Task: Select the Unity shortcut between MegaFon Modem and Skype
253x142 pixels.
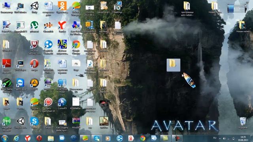Action: tap(21, 123)
